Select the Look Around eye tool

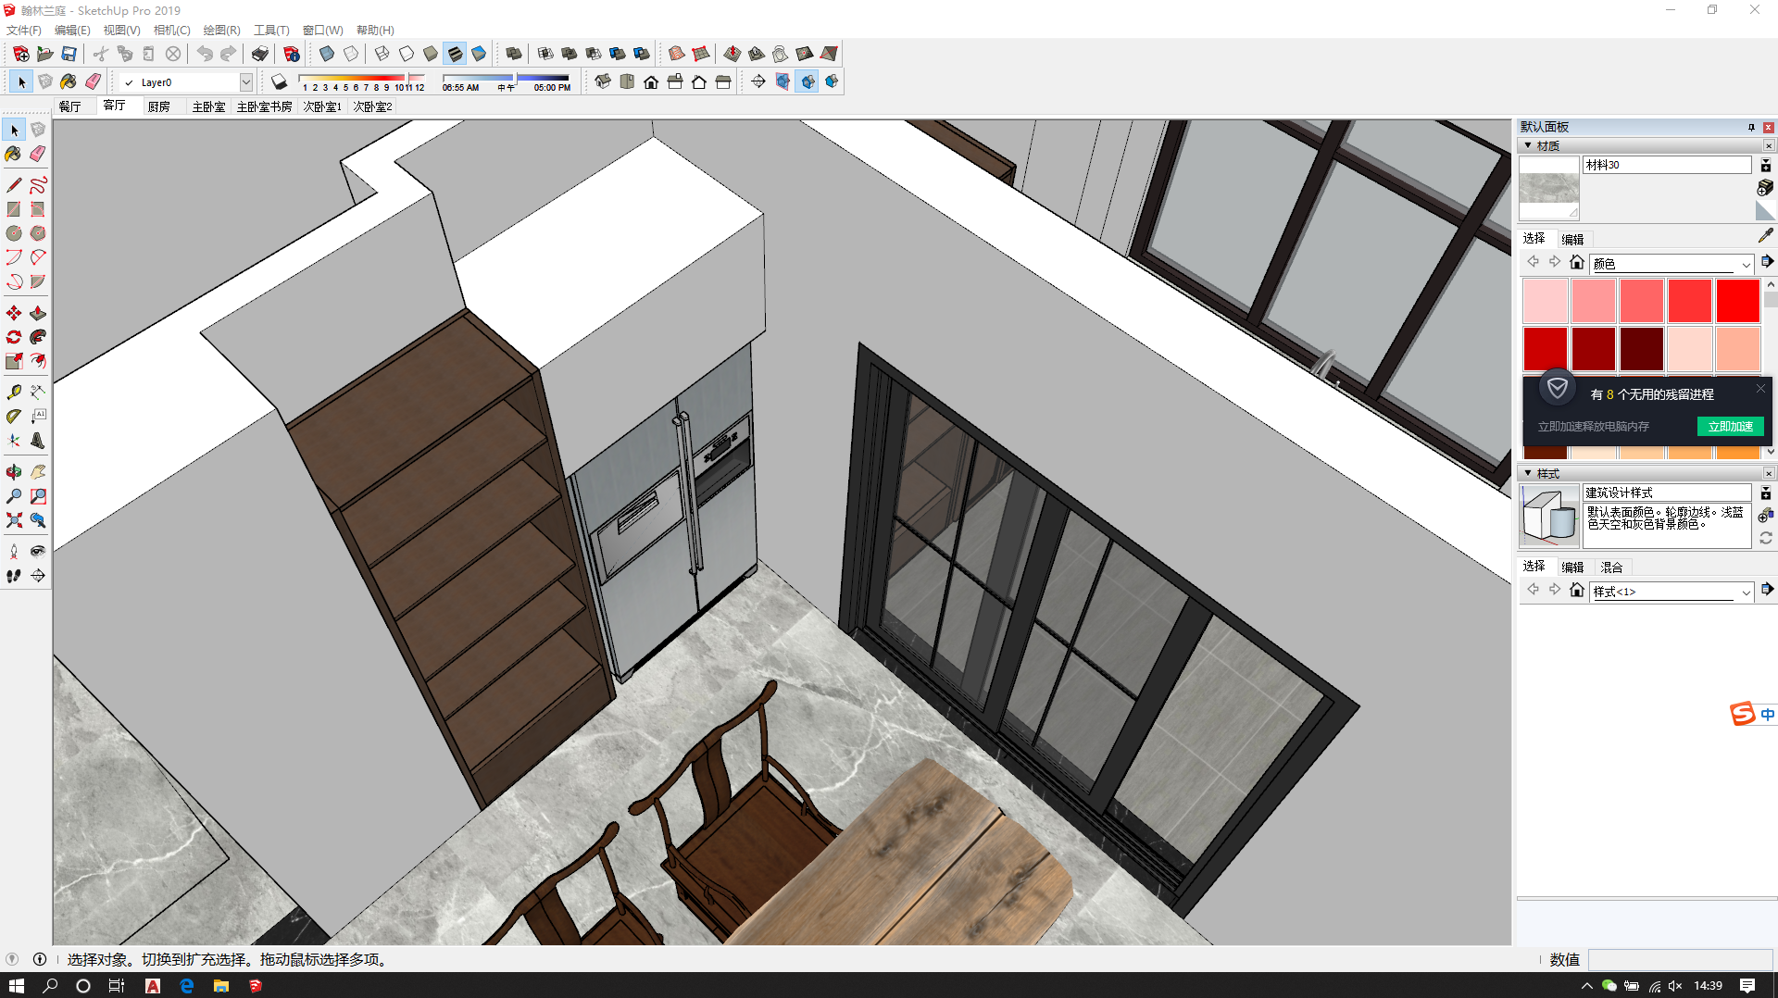click(x=38, y=552)
